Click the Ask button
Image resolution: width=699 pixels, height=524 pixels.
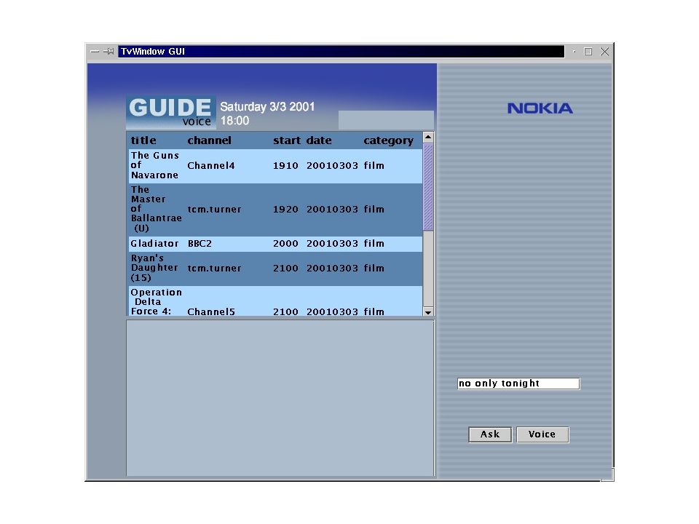coord(490,434)
